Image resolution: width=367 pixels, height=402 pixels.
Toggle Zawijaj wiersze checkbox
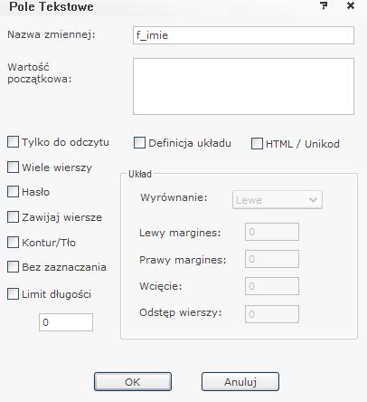[13, 216]
